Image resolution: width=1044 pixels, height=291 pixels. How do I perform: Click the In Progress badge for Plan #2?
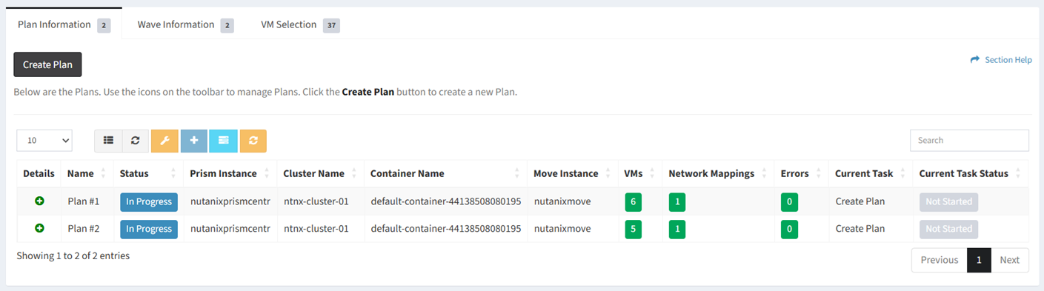coord(149,230)
